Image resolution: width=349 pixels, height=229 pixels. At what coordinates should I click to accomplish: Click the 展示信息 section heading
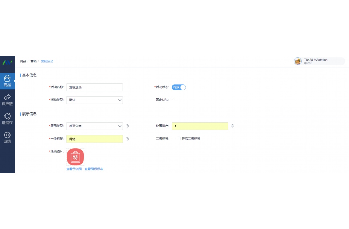click(29, 114)
